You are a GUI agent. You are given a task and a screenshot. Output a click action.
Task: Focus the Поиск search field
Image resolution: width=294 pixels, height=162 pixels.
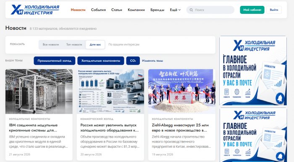(x=210, y=10)
